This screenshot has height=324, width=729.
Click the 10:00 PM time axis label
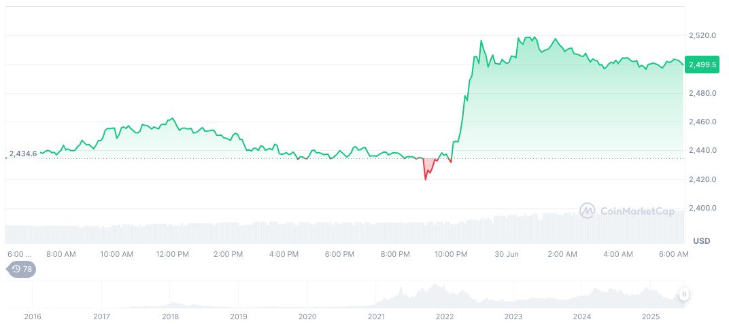[x=451, y=254]
